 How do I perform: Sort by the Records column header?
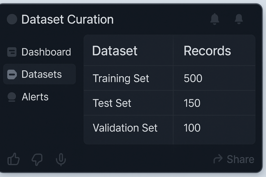click(207, 51)
